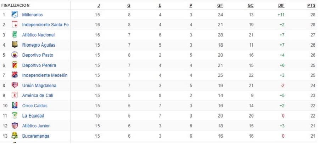Click the La Equidad crest icon
Image resolution: width=319 pixels, height=144 pixels.
(15, 115)
